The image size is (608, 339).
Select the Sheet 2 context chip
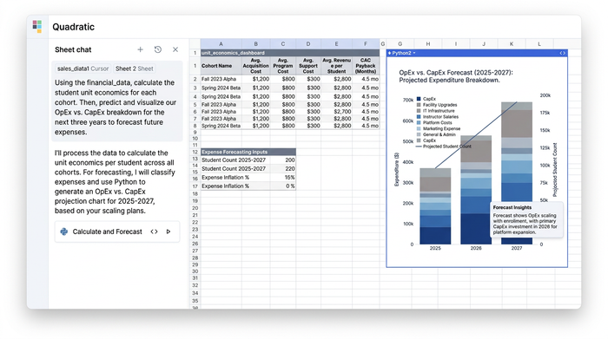pyautogui.click(x=134, y=68)
